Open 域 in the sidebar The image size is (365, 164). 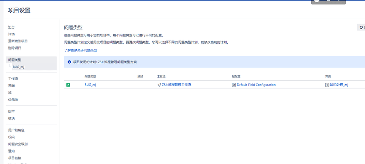pos(10,92)
